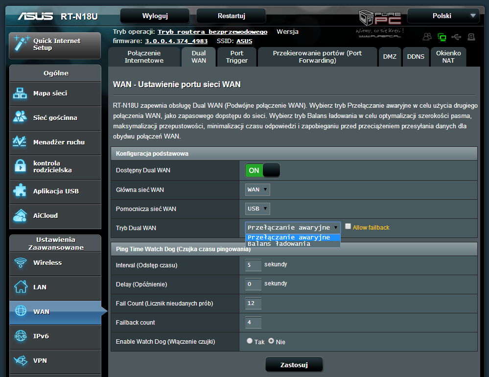This screenshot has width=489, height=377.
Task: Click the guest users status icon
Action: 427,37
